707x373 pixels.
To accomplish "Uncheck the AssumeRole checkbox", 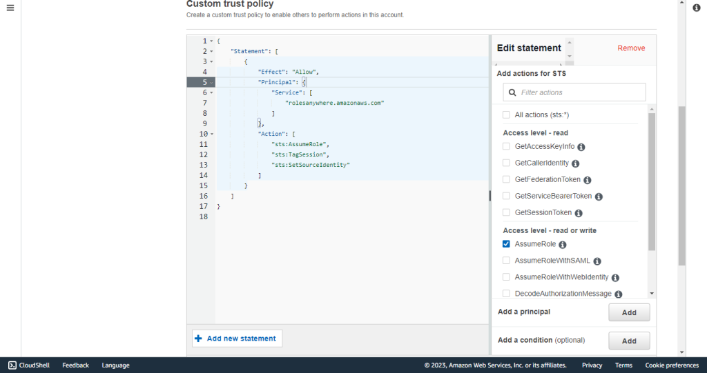I will (x=506, y=243).
